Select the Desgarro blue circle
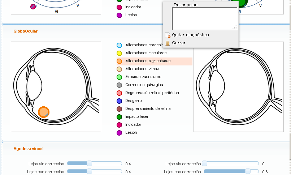 [120, 101]
